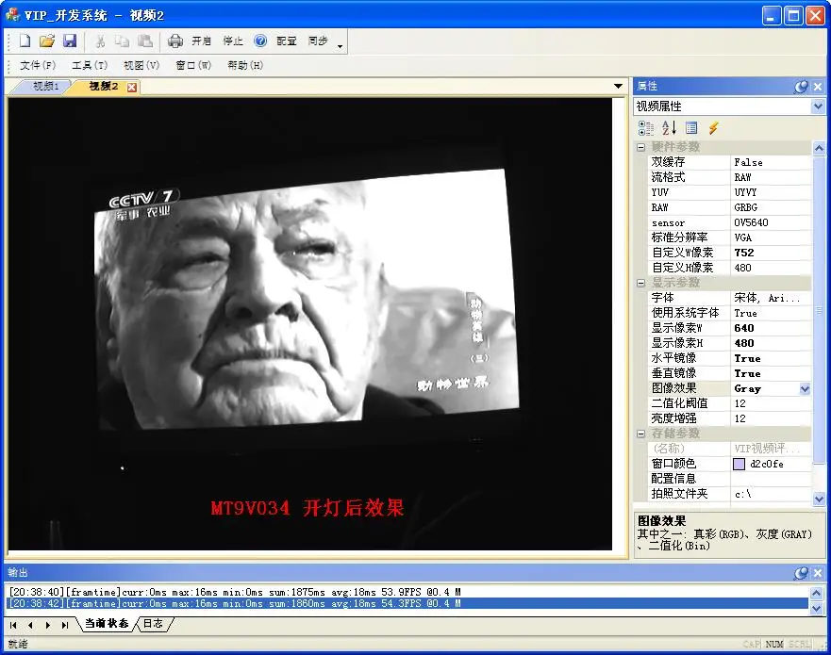The height and width of the screenshot is (655, 831).
Task: Click the Categorized view icon
Action: point(646,127)
